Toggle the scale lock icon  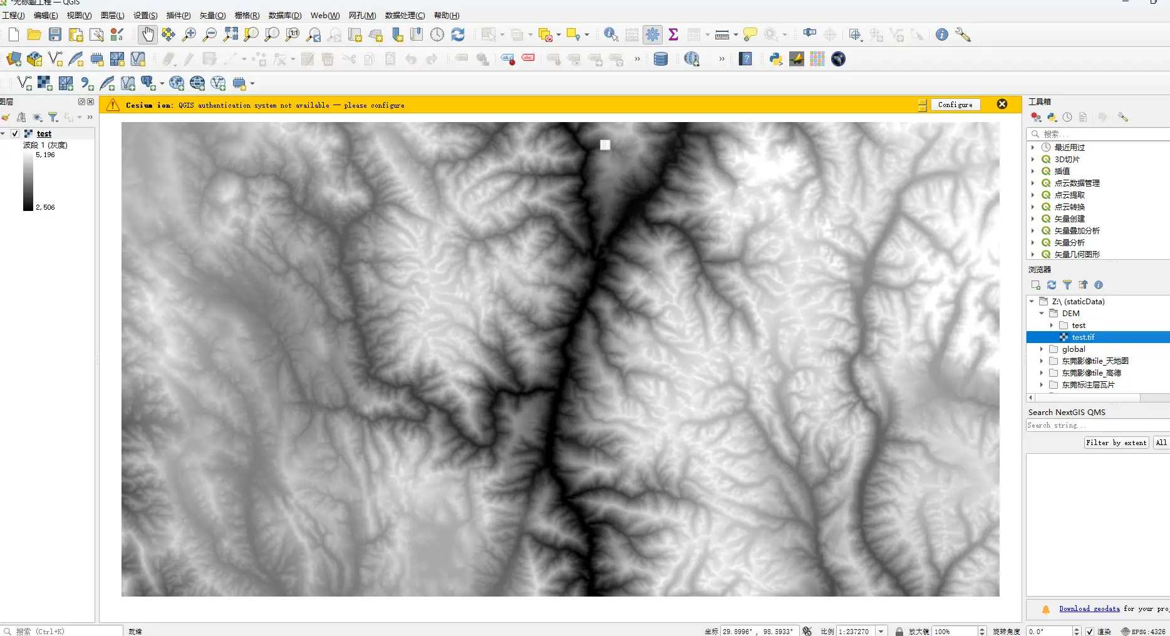(899, 631)
